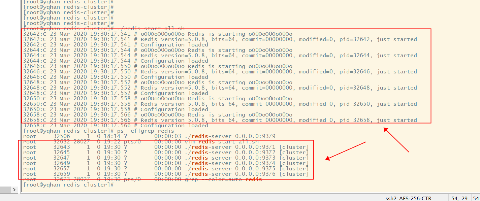Viewport: 480px width, 201px height.
Task: Click the 32642 'Configuration loaded' log line
Action: [x=116, y=45]
